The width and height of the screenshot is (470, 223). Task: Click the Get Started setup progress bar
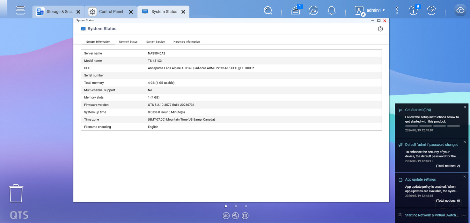432,126
